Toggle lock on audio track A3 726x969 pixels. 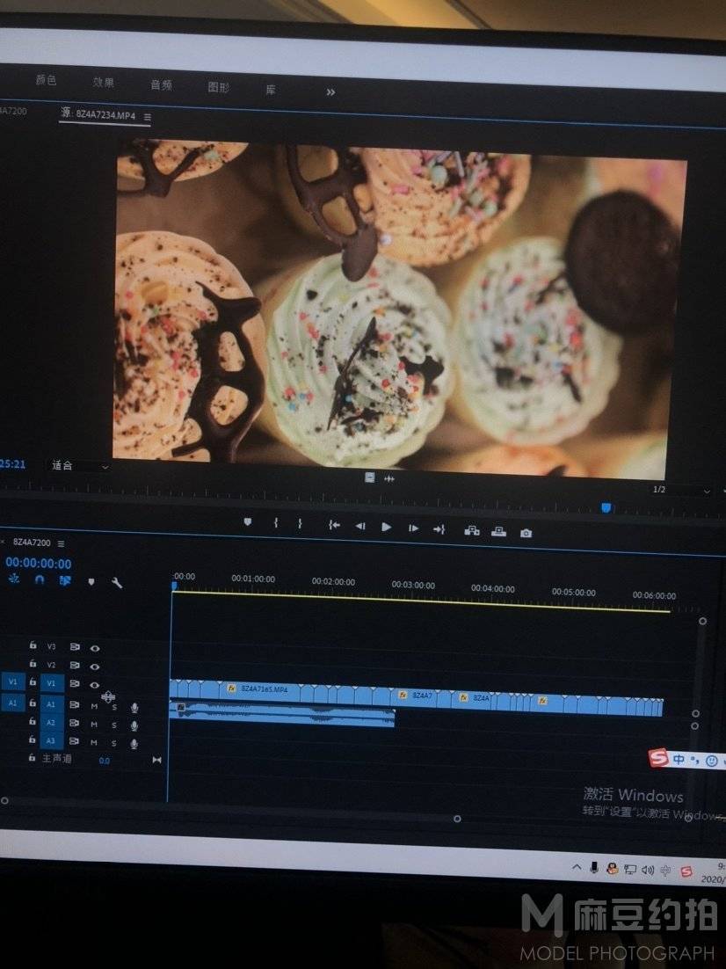[x=33, y=739]
